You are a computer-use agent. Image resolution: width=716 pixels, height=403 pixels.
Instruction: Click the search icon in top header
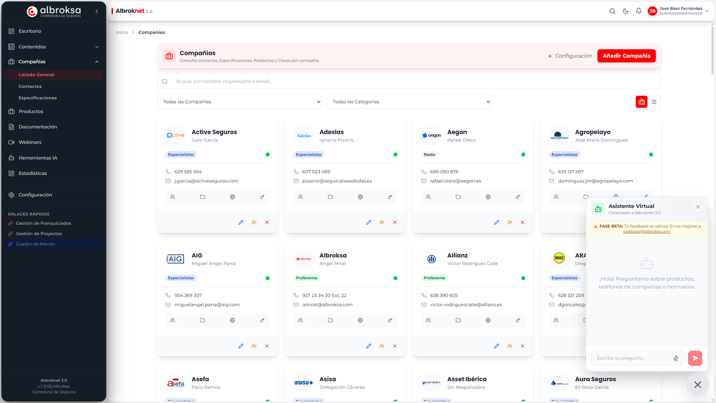612,11
